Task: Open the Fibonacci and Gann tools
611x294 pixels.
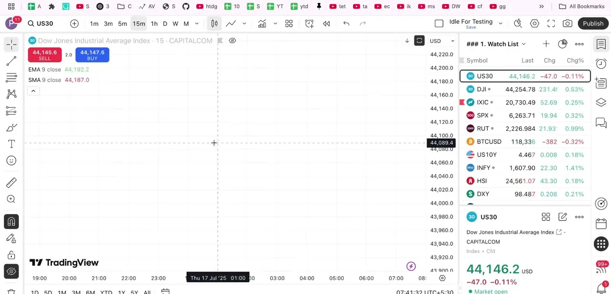Action: (x=11, y=78)
